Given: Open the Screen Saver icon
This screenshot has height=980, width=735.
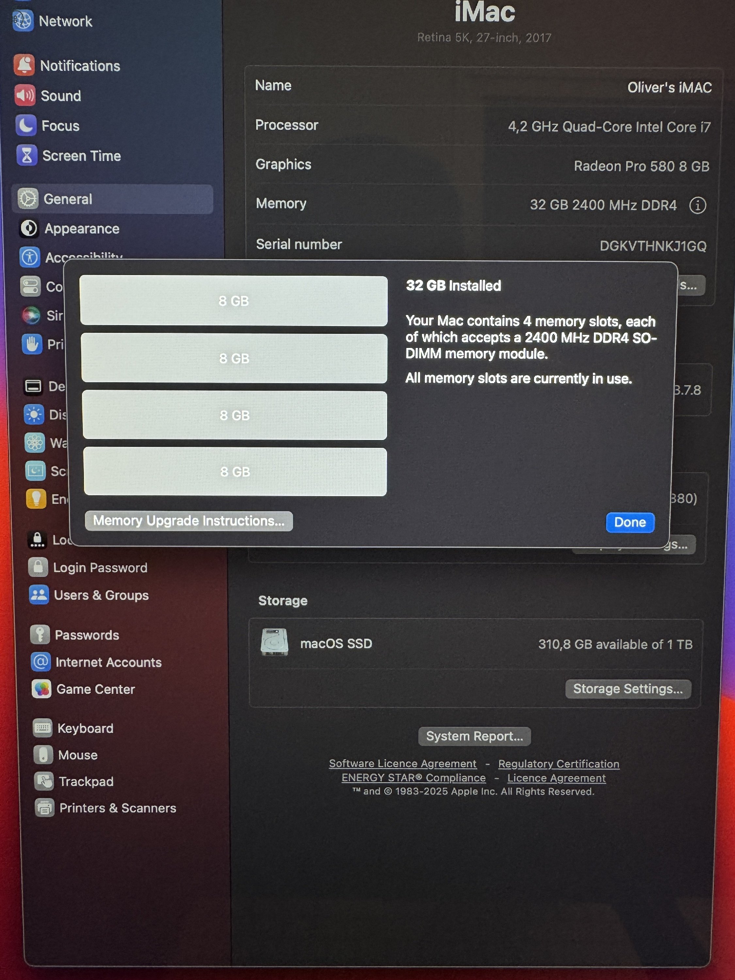Looking at the screenshot, I should click(36, 470).
